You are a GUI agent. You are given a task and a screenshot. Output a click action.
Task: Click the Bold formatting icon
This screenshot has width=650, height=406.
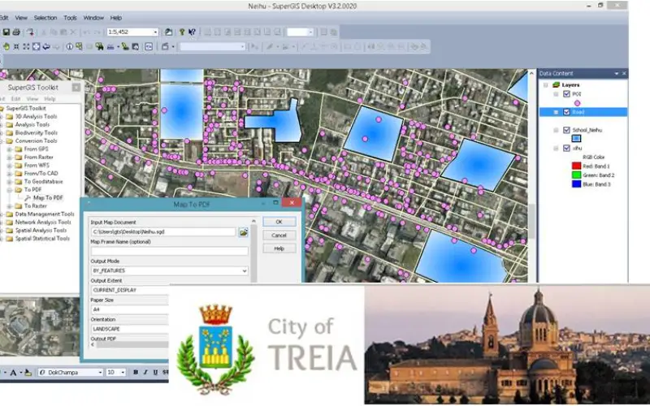pyautogui.click(x=136, y=373)
